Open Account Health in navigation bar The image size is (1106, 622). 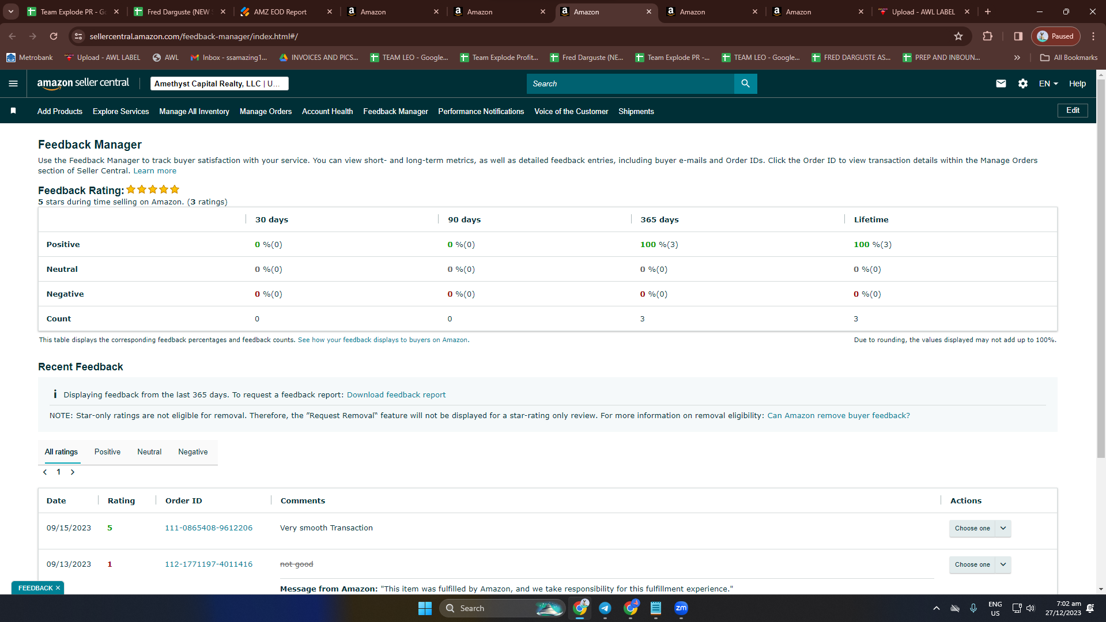point(327,111)
